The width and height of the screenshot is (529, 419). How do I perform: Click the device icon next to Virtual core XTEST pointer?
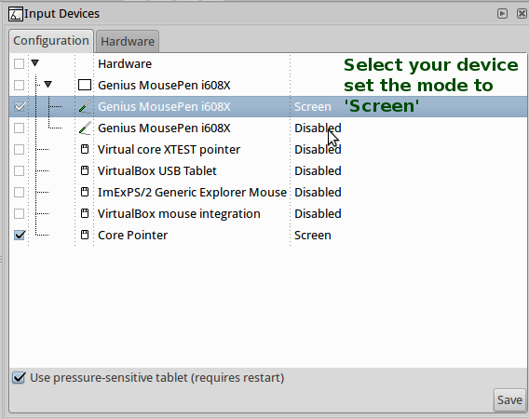pos(85,150)
